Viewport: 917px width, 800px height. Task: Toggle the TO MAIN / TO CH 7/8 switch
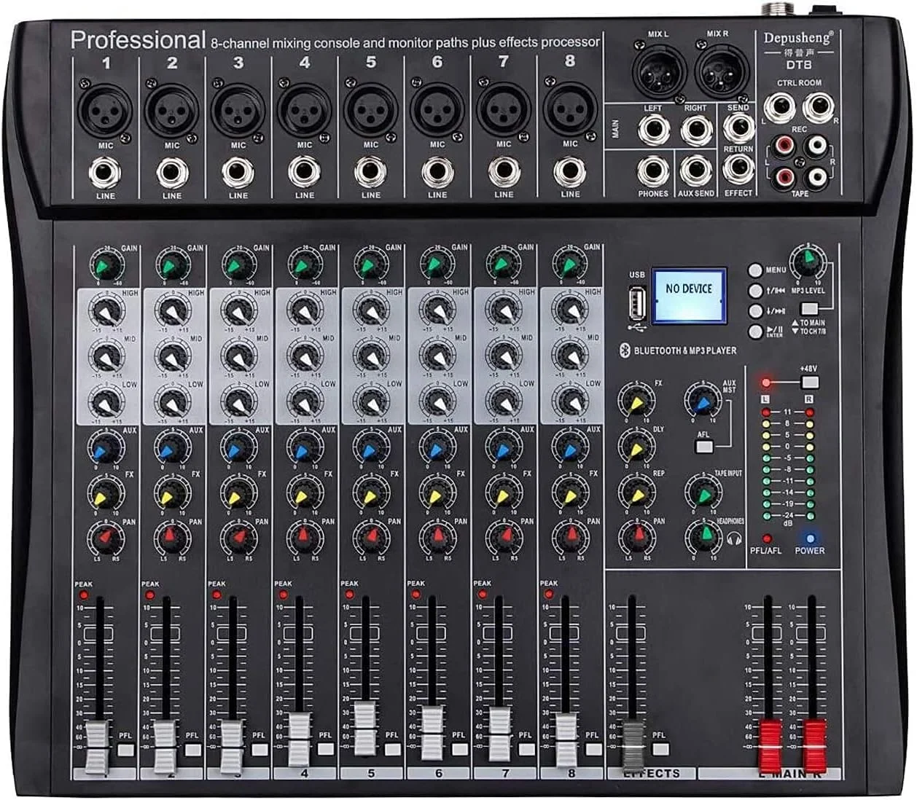pos(811,308)
